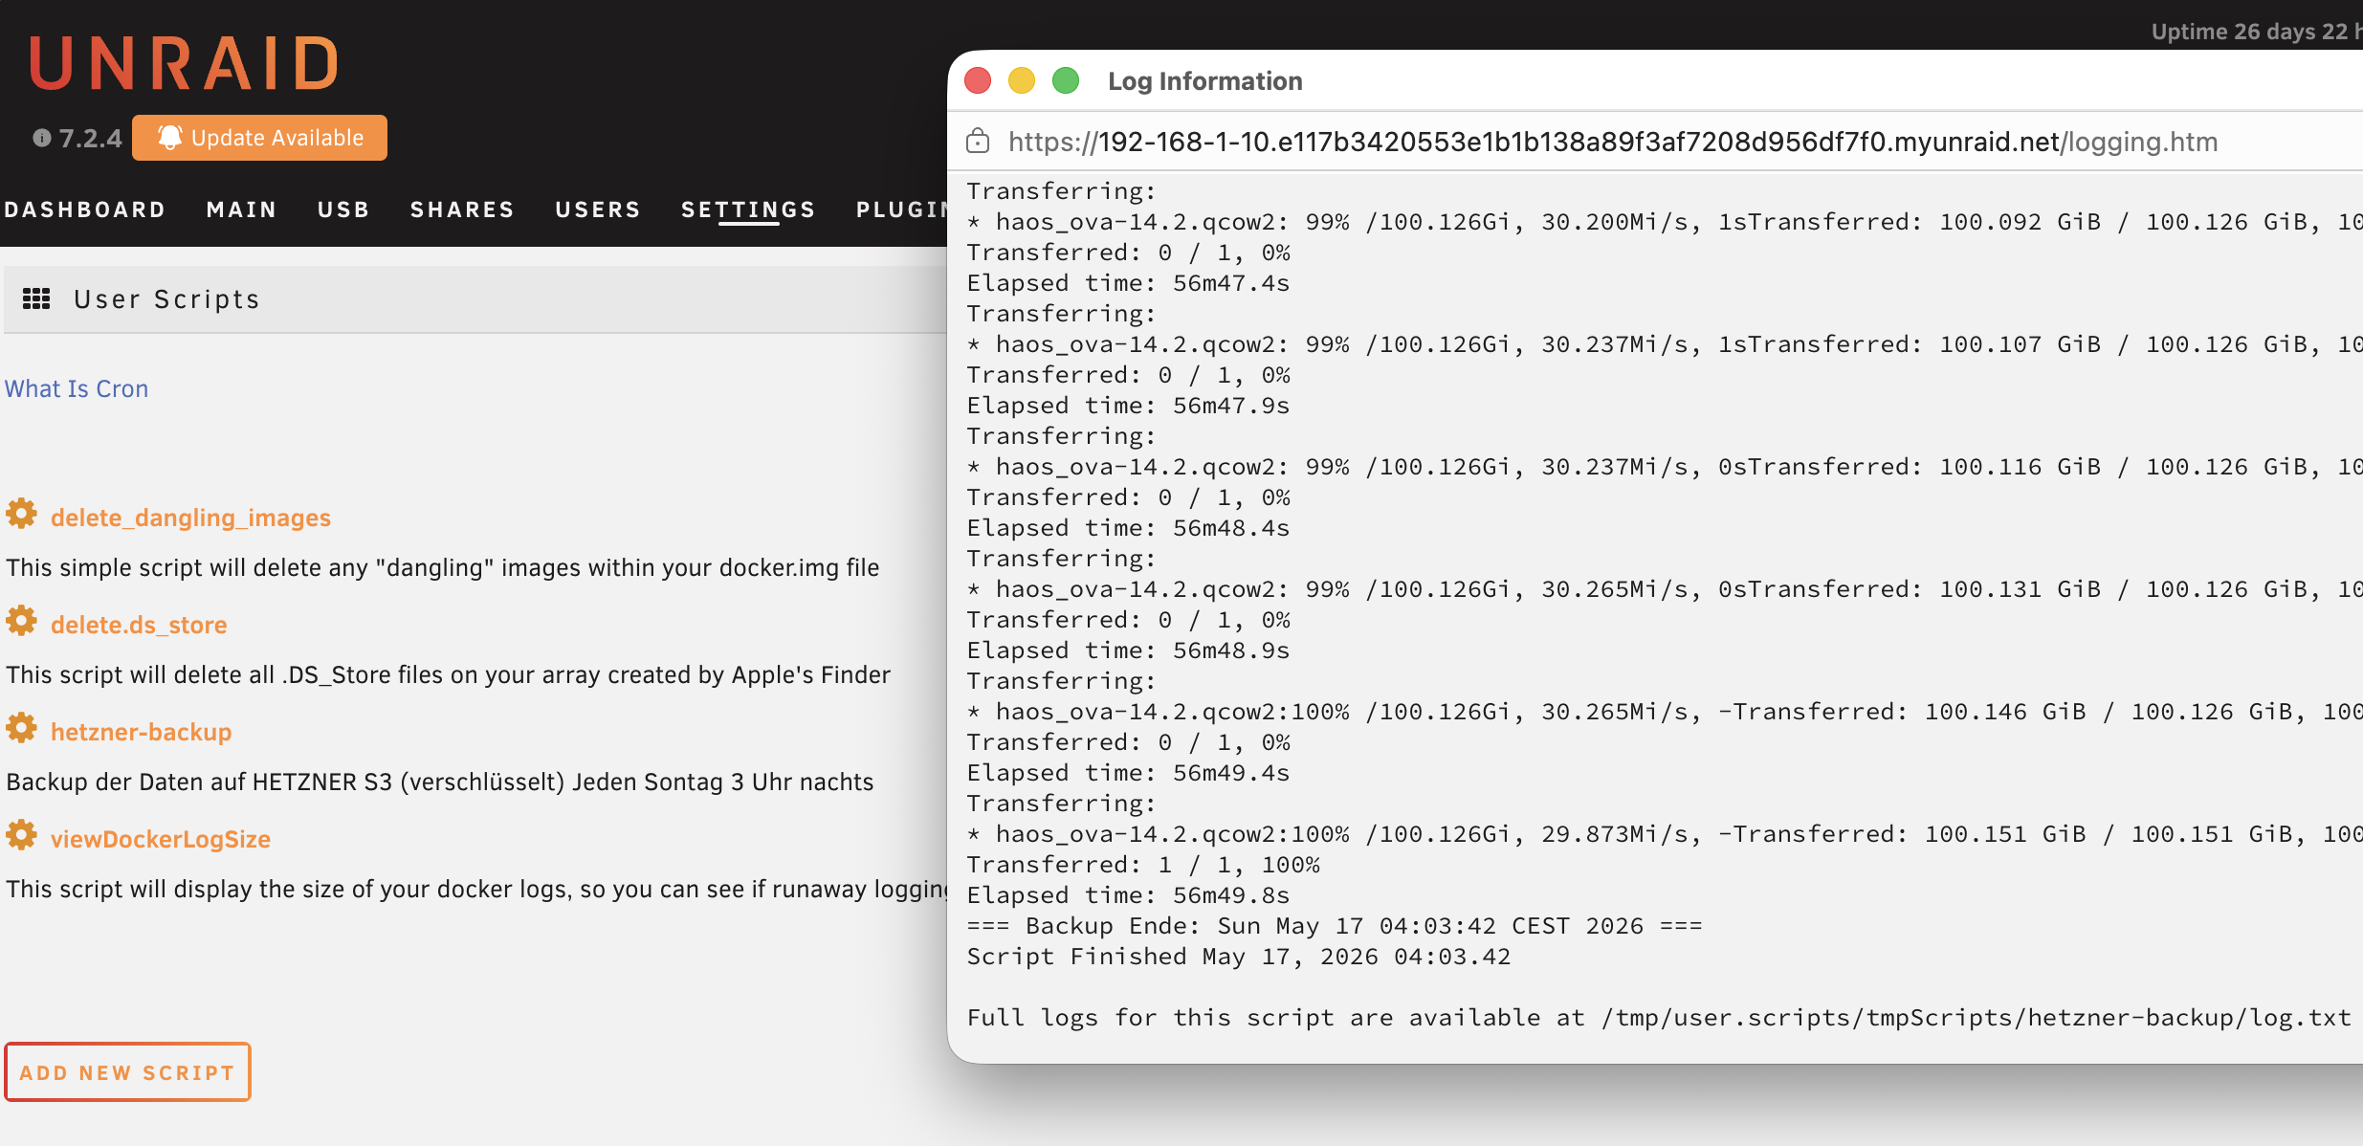Click the line 'Script Finished May 17, 2026 04:03.42'
The image size is (2363, 1146).
(x=1239, y=957)
